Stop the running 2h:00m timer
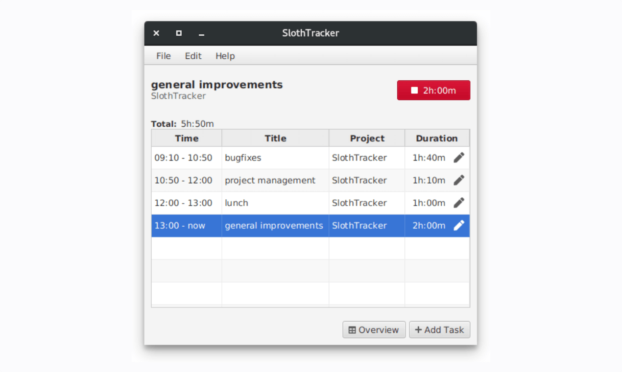This screenshot has height=372, width=622. tap(433, 90)
